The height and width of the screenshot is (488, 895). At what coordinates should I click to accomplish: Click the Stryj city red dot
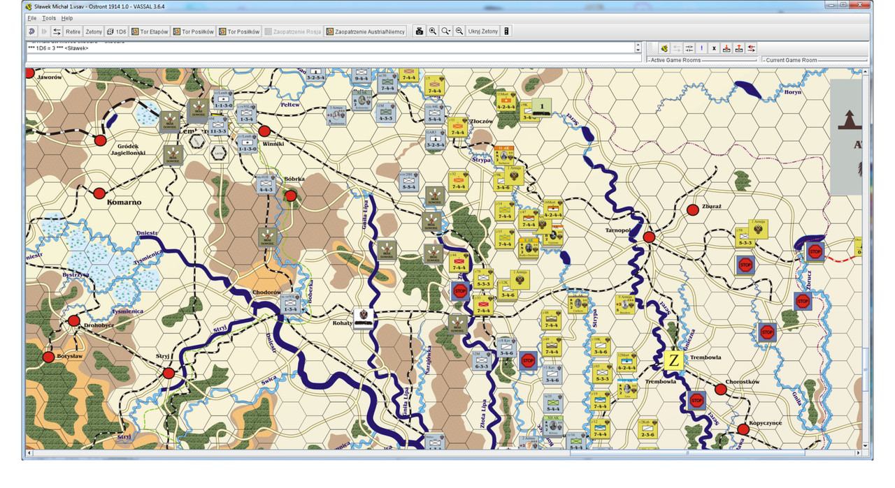[169, 373]
